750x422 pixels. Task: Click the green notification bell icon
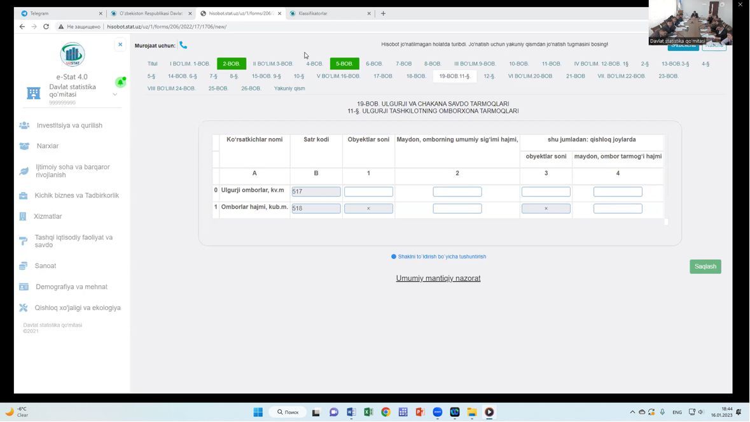click(120, 82)
